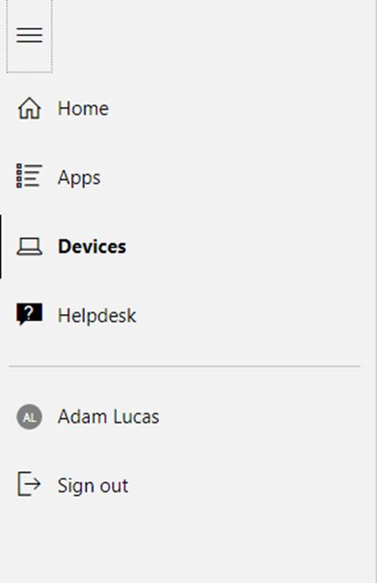Click the Sign out text
The image size is (377, 583).
(x=93, y=486)
